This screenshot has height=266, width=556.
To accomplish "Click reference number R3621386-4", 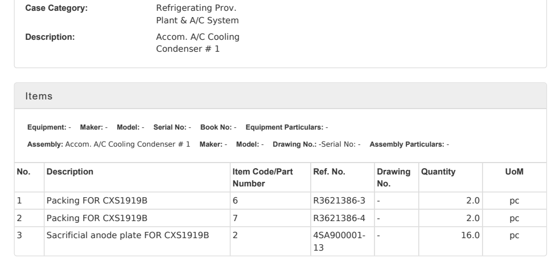I will click(339, 218).
